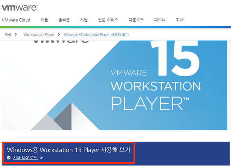This screenshot has width=231, height=167.
Task: Open the 지원 menu
Action: [x=84, y=20]
